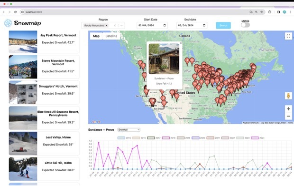The image size is (294, 186).
Task: Select Smugglers' Notch, Vermont title
Action: coord(58,86)
